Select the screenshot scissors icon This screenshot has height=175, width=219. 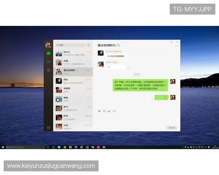point(109,111)
